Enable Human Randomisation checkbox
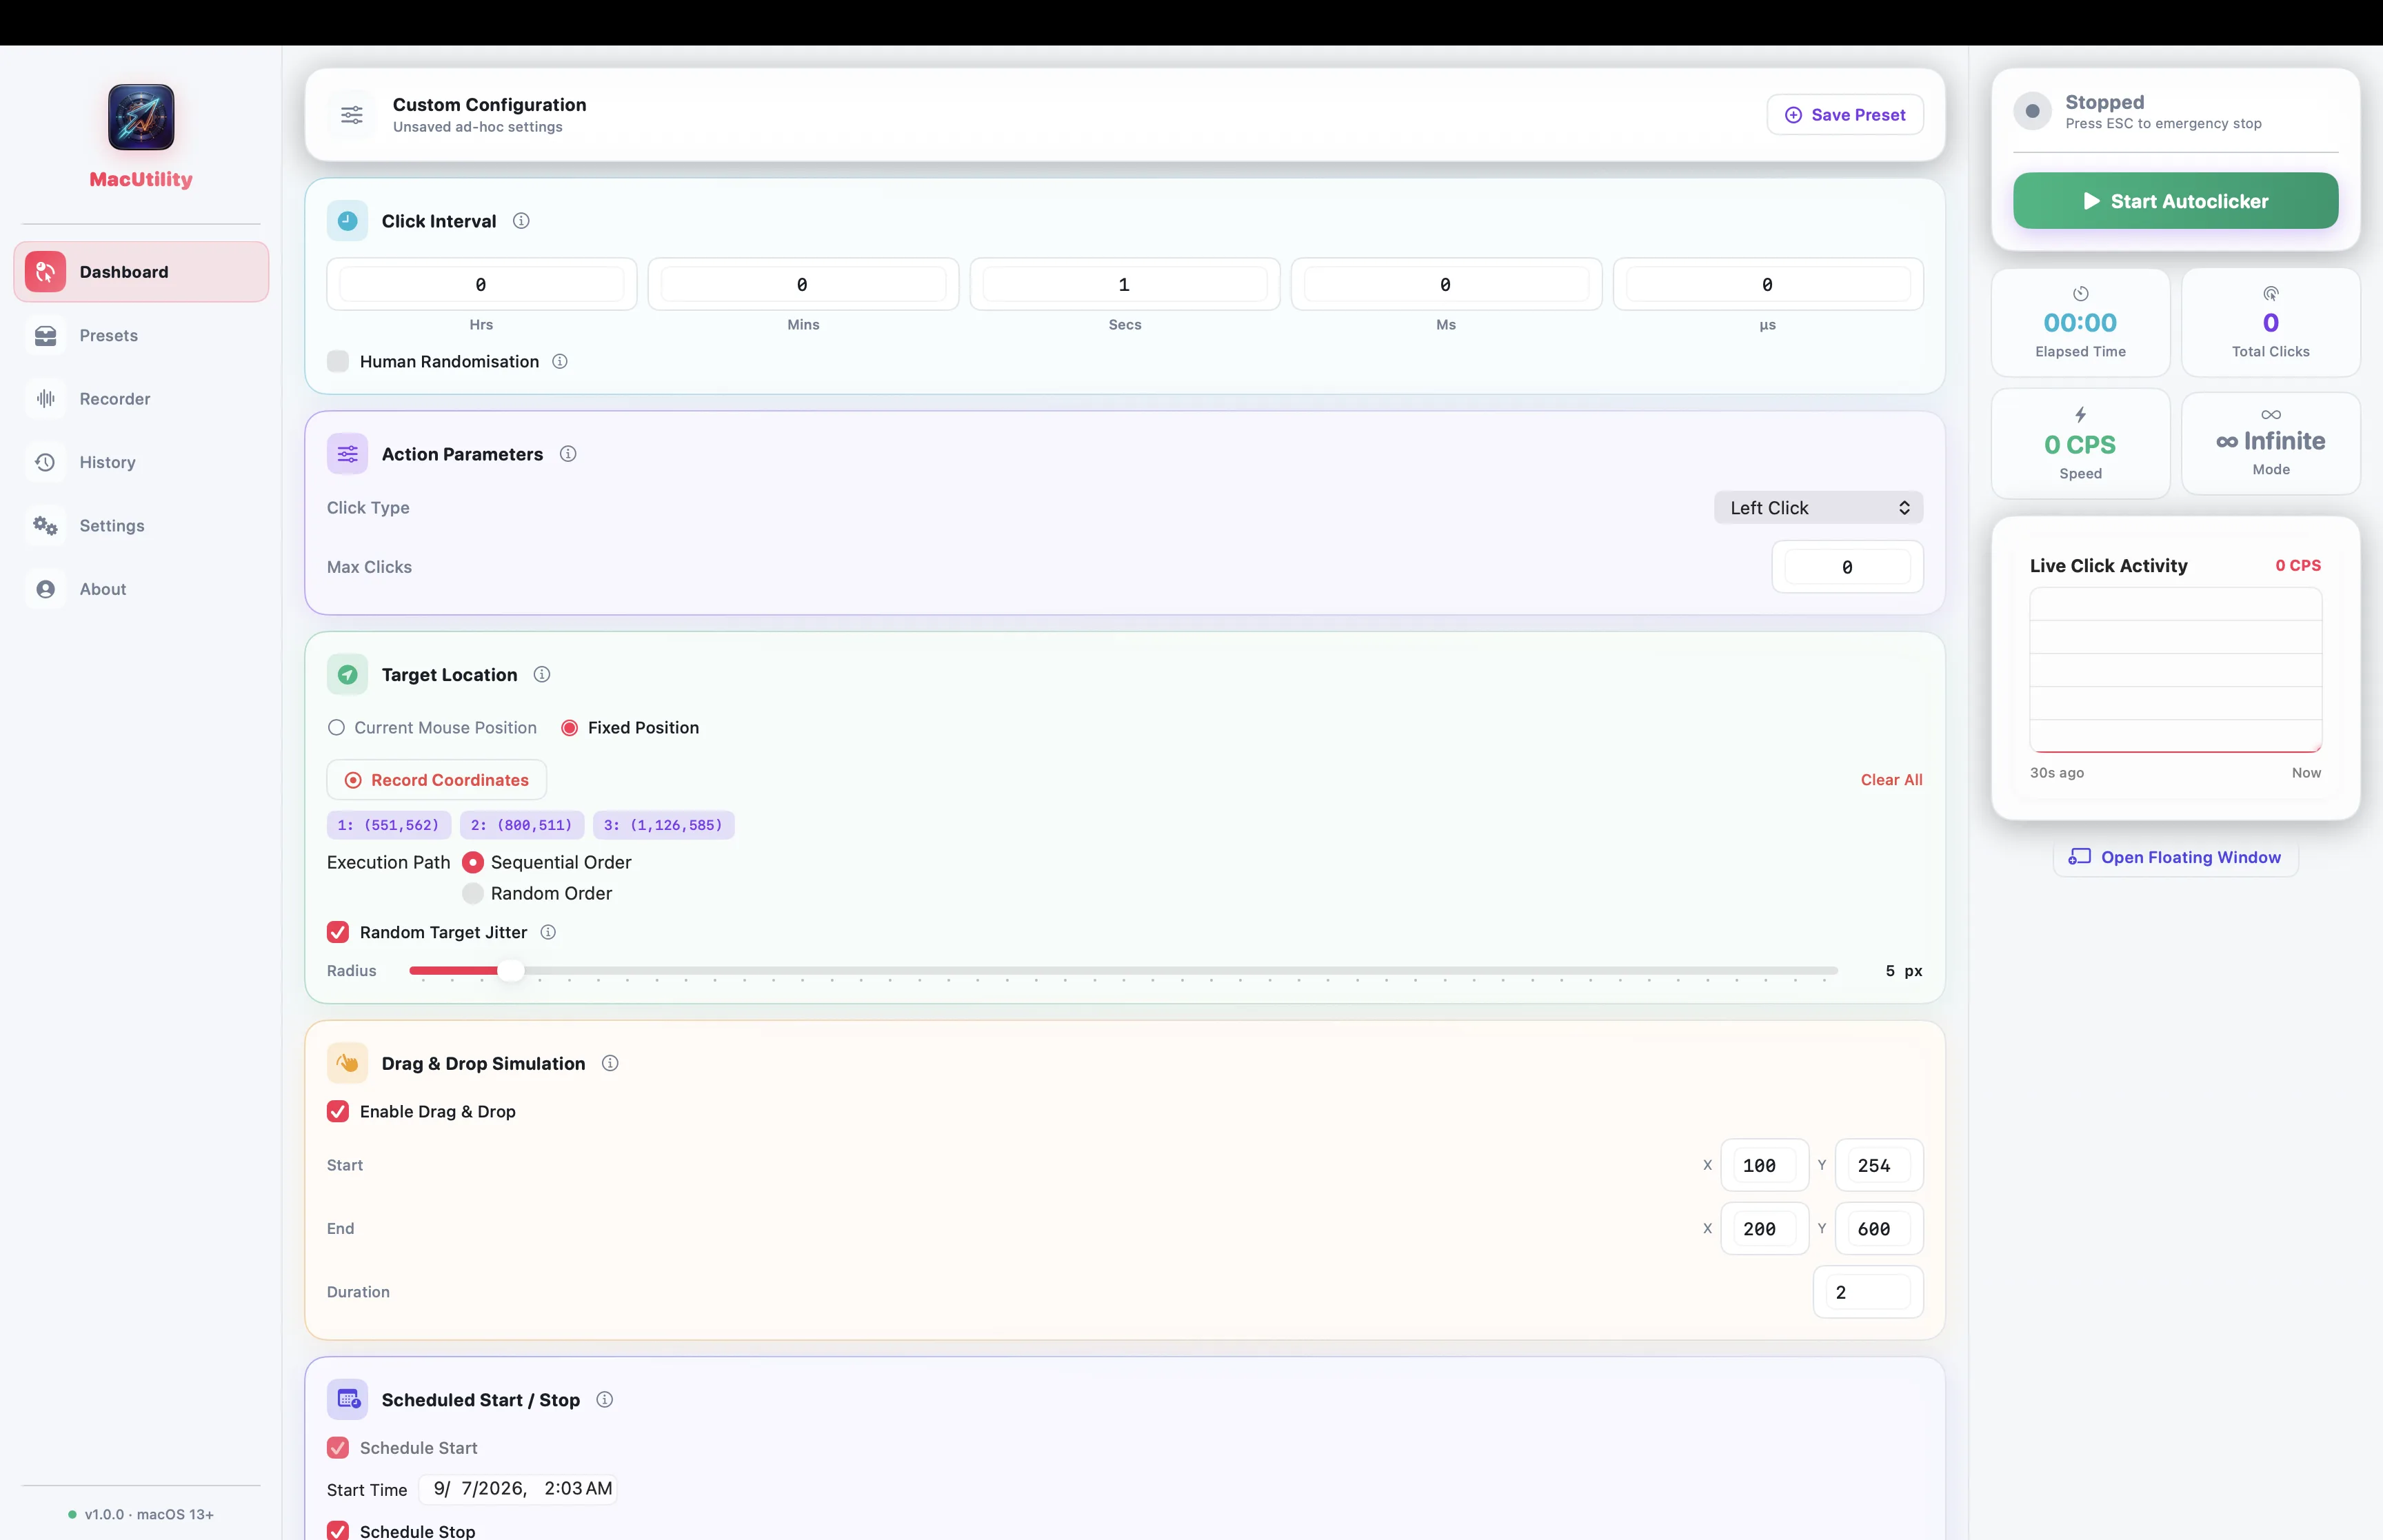The width and height of the screenshot is (2383, 1540). 338,361
